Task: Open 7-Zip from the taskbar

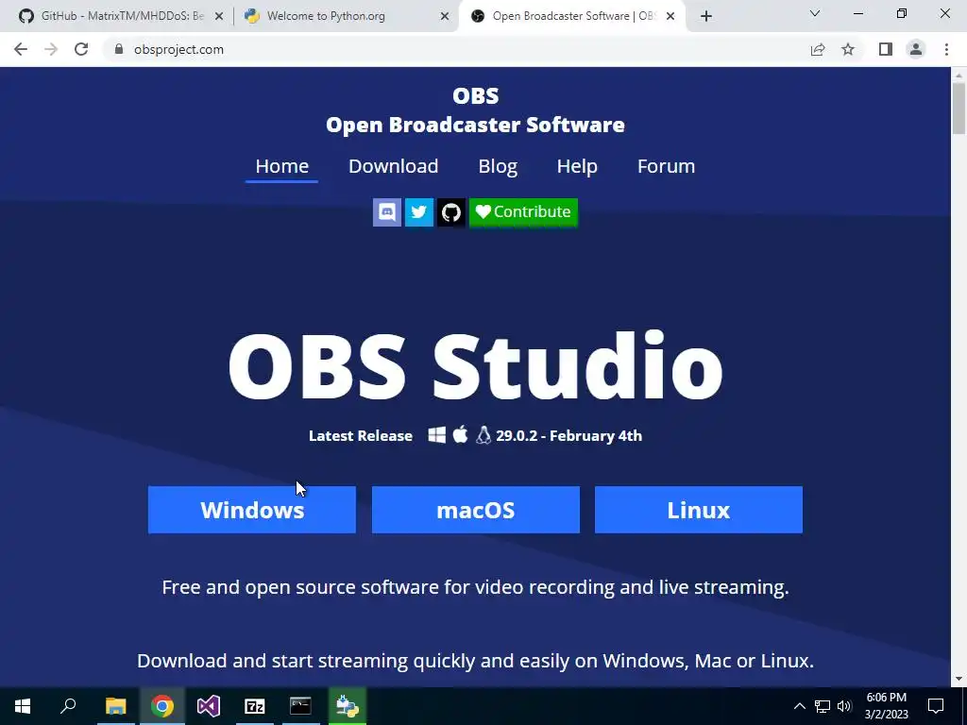Action: coord(255,706)
